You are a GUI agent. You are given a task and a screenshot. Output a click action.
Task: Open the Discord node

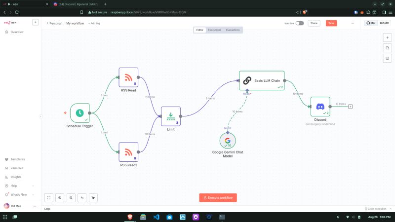(320, 107)
